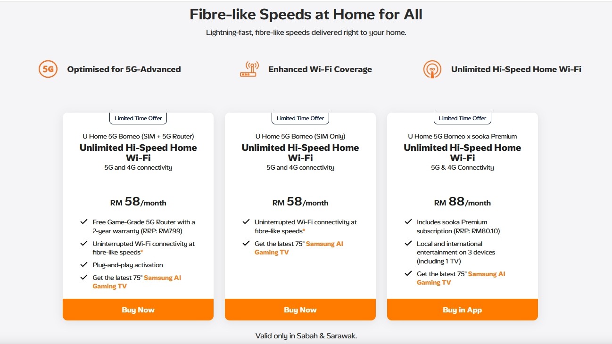Screen dimensions: 612x344
Task: Click the 5G circle icon
Action: click(48, 69)
